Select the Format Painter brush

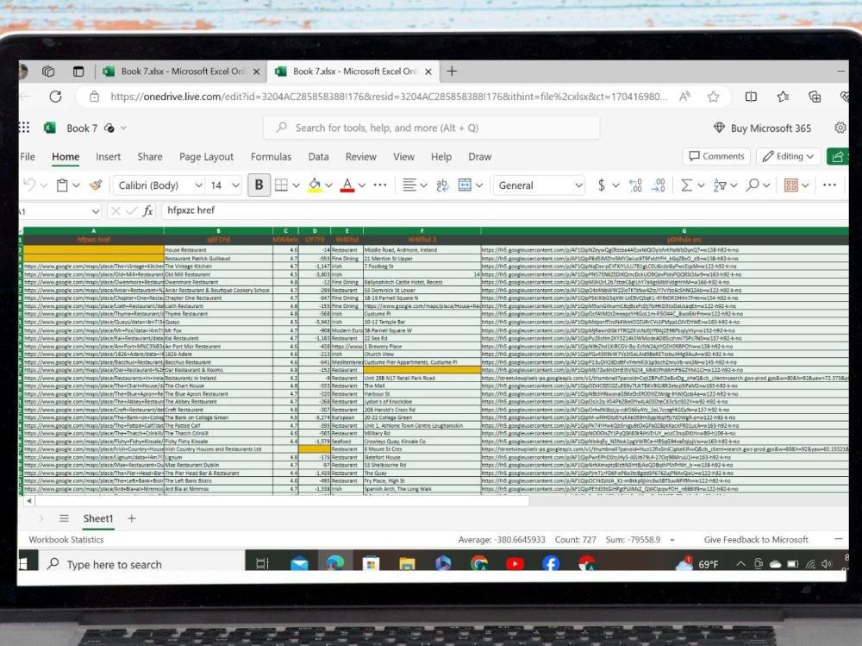[x=96, y=185]
